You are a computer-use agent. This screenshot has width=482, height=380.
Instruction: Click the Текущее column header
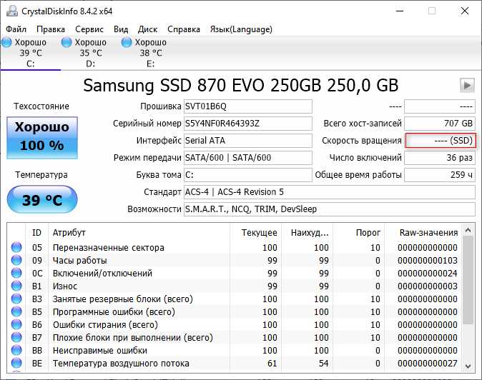(256, 233)
